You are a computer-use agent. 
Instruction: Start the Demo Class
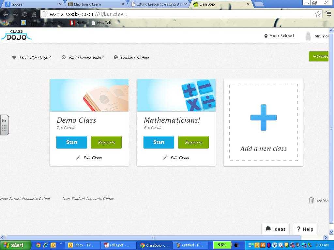pos(72,142)
